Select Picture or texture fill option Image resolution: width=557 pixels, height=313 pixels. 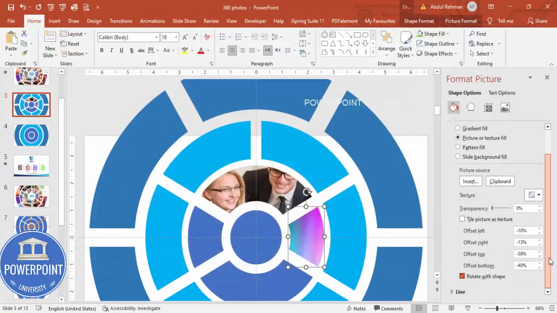coord(458,138)
